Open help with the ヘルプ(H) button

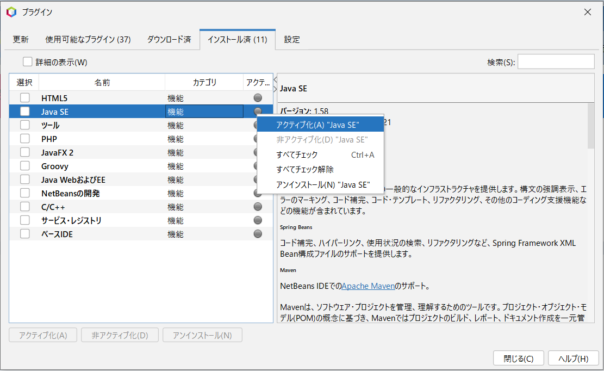click(x=574, y=358)
